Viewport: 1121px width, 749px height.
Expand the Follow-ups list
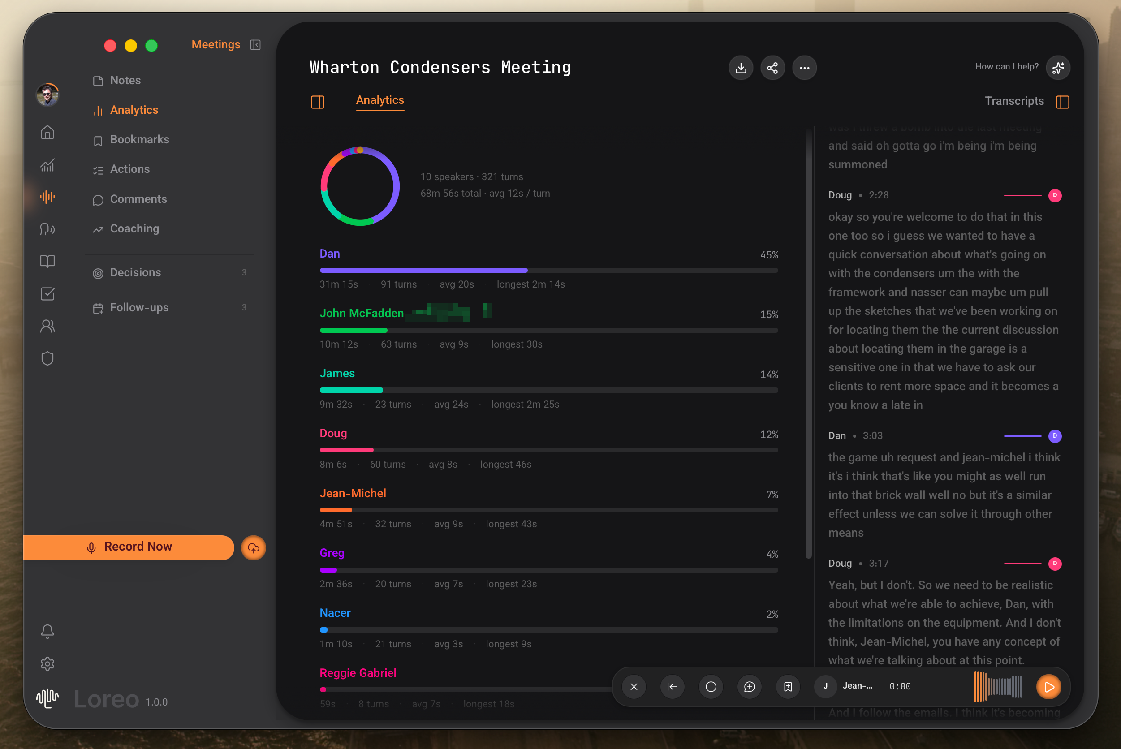click(139, 308)
